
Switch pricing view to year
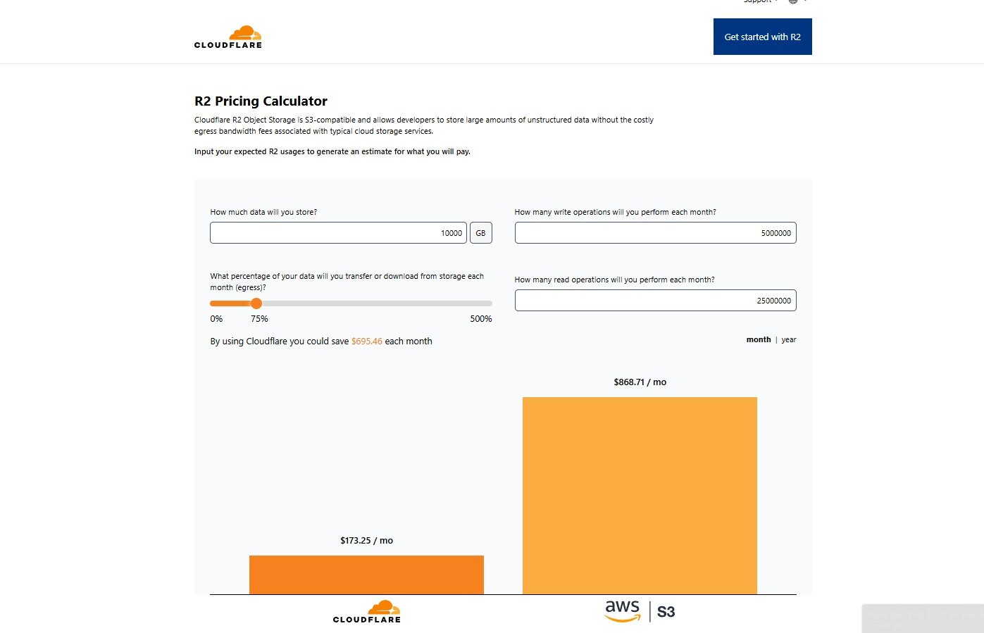coord(788,339)
